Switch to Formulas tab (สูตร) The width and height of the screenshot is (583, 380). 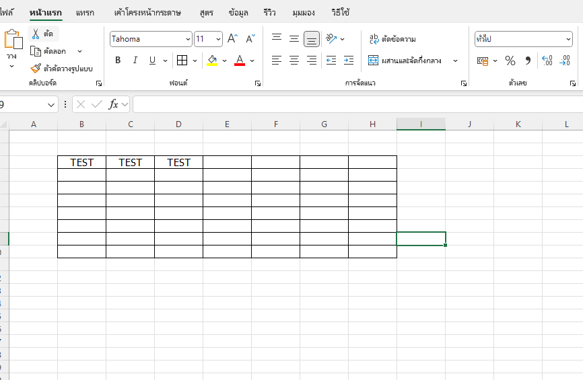[x=207, y=13]
